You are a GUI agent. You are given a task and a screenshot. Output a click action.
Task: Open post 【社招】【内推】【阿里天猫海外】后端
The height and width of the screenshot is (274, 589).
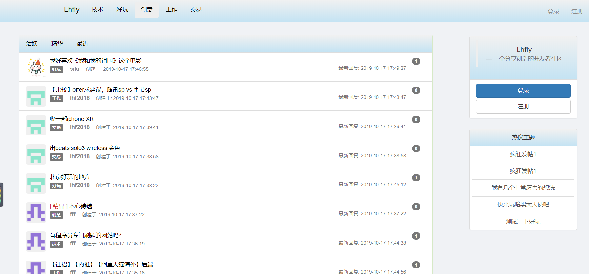click(101, 264)
